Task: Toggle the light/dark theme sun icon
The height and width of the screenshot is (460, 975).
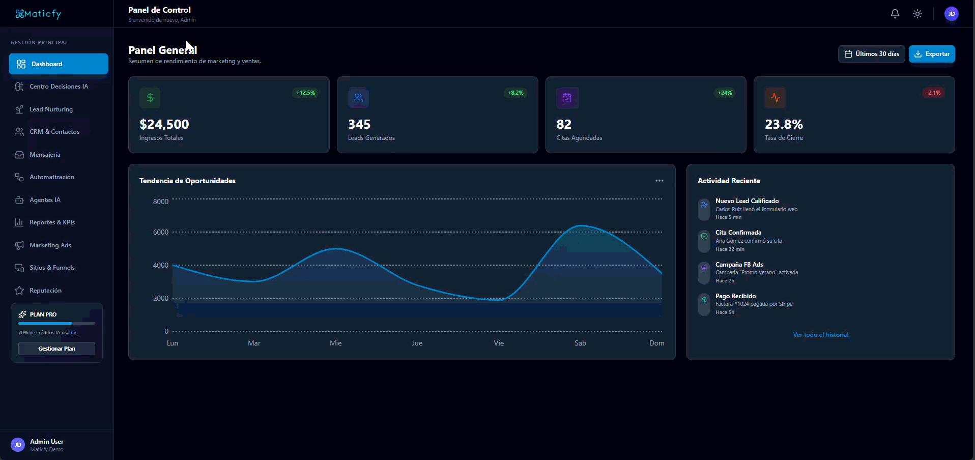Action: click(x=917, y=14)
